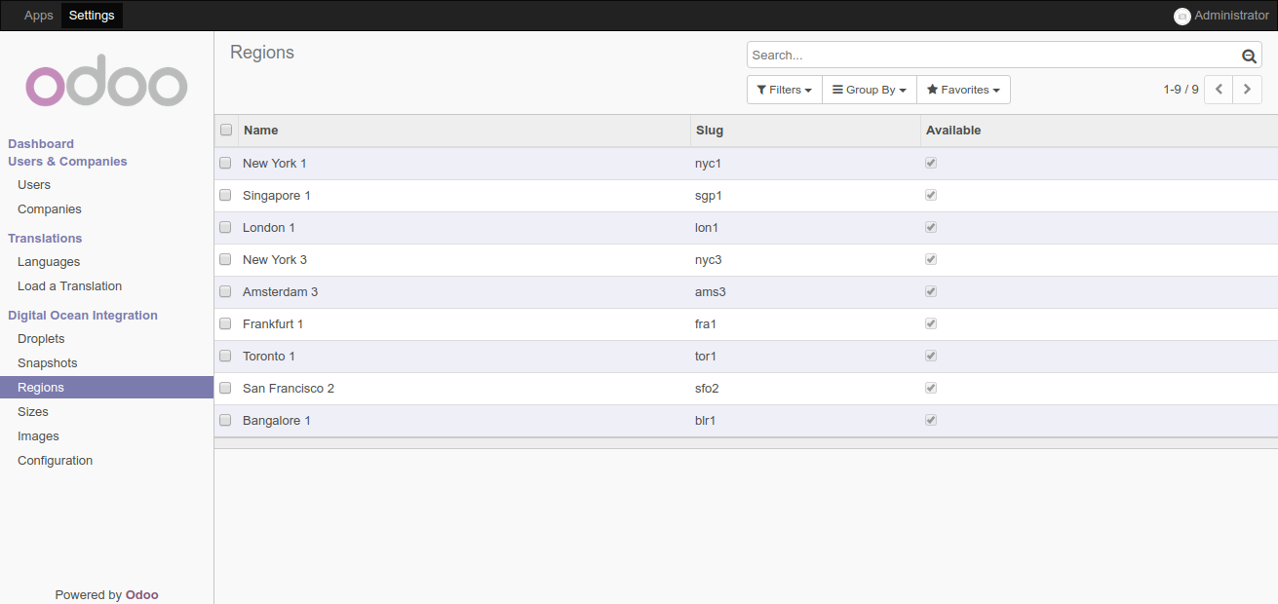Select the New York 3 row checkbox
1278x604 pixels.
(x=225, y=259)
